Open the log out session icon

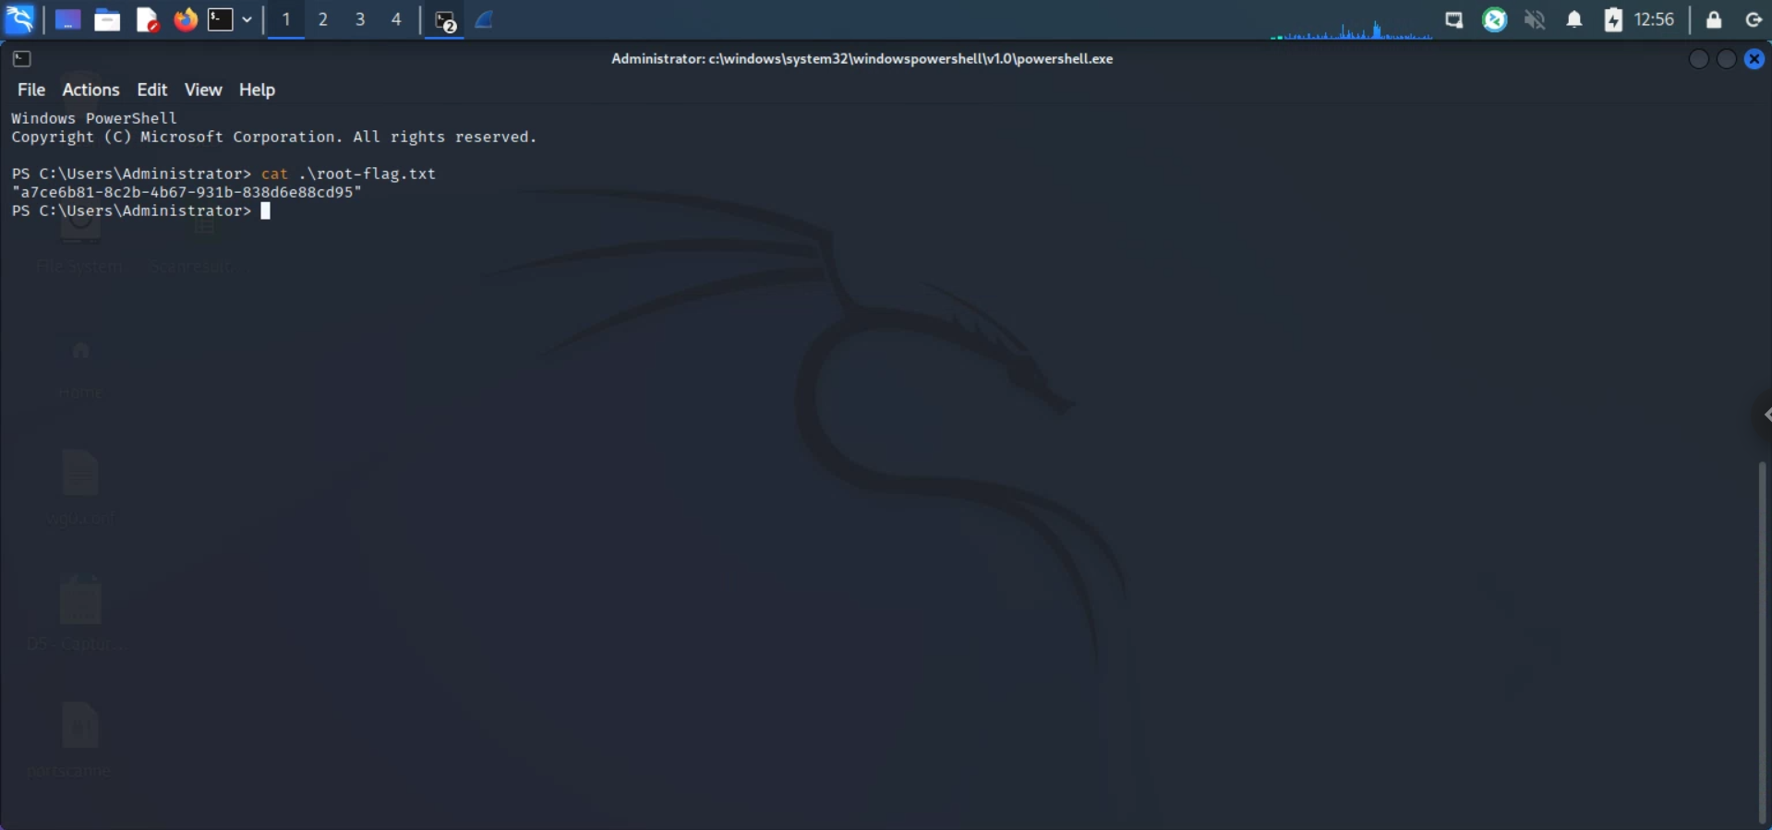click(1754, 19)
